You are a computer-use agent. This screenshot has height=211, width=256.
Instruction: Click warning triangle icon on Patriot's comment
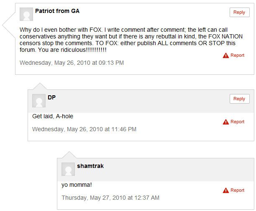point(226,56)
